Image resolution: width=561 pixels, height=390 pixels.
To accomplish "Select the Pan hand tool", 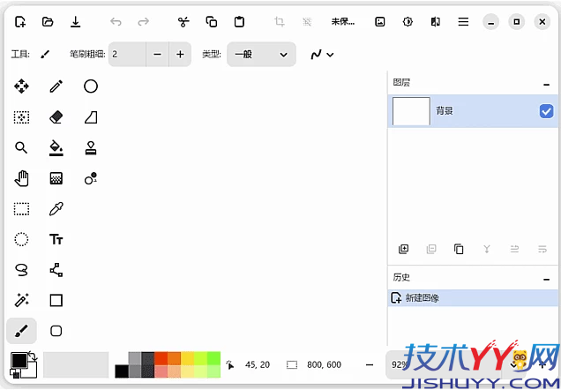I will point(21,178).
